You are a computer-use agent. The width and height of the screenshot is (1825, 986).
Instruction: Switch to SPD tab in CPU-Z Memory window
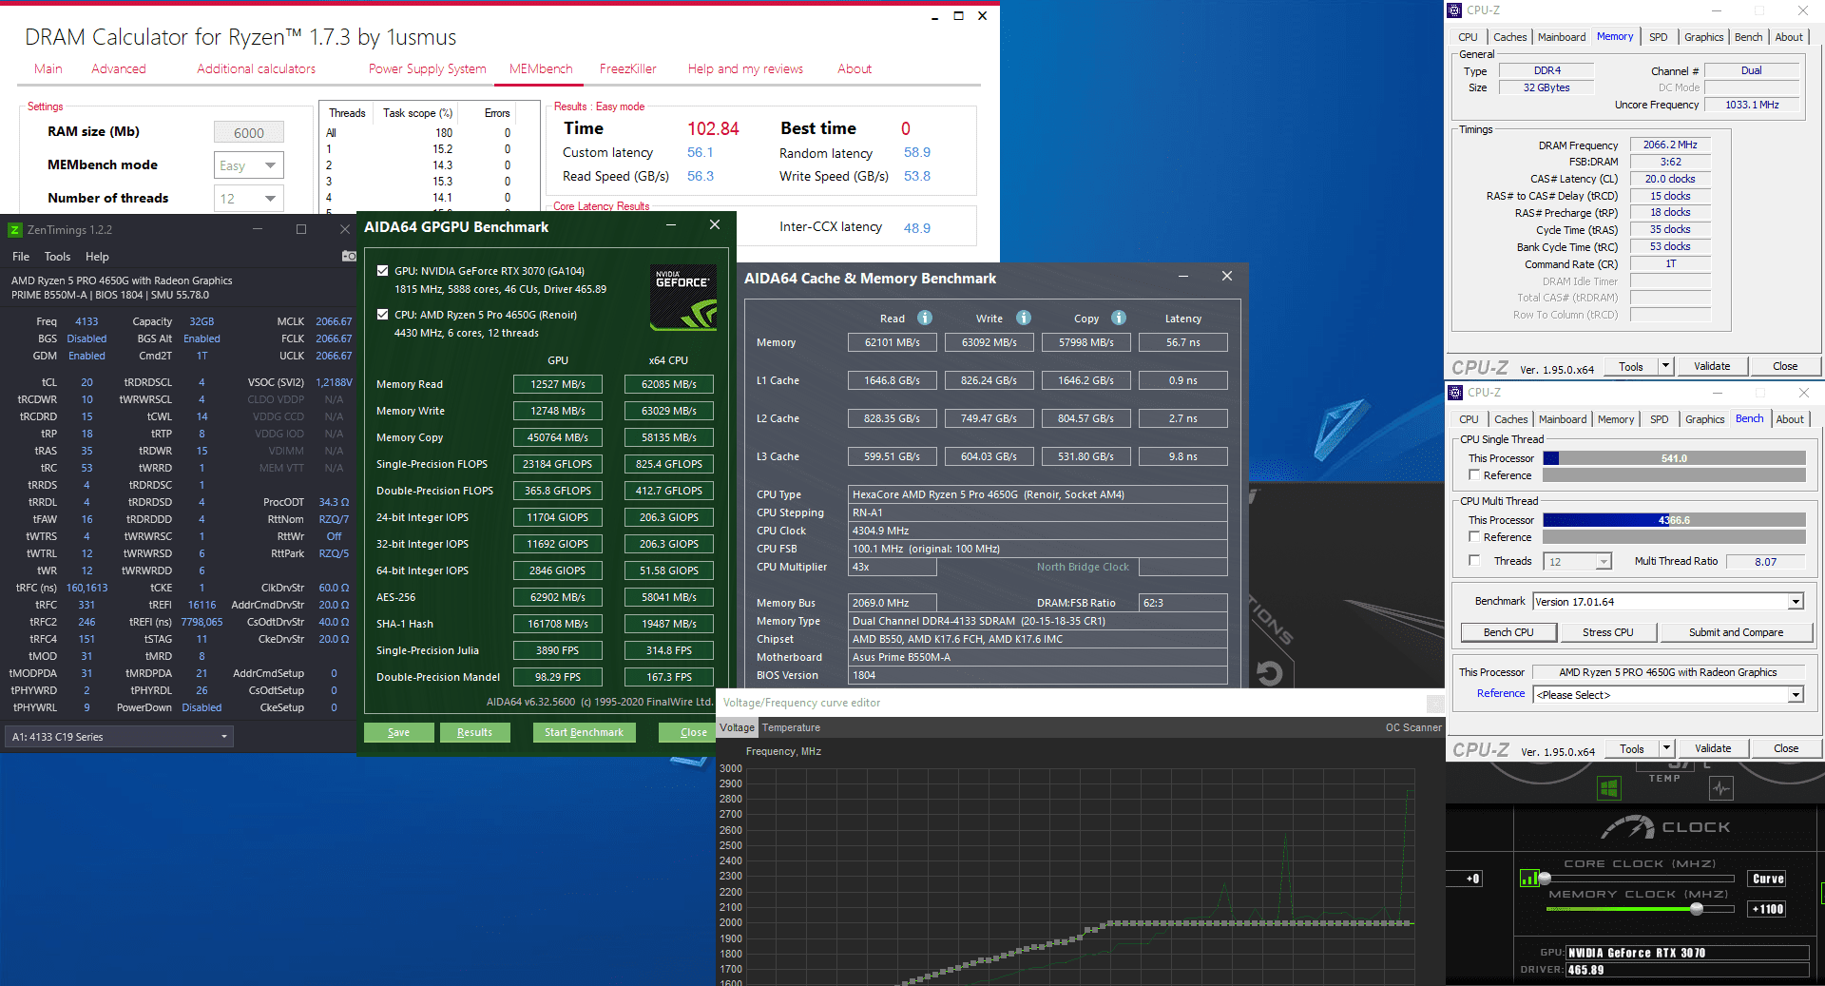pos(1658,37)
